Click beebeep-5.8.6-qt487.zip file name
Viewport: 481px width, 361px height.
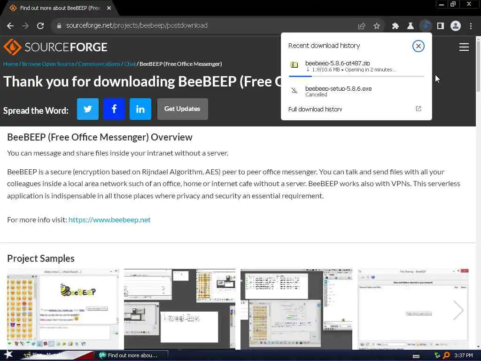click(x=337, y=63)
